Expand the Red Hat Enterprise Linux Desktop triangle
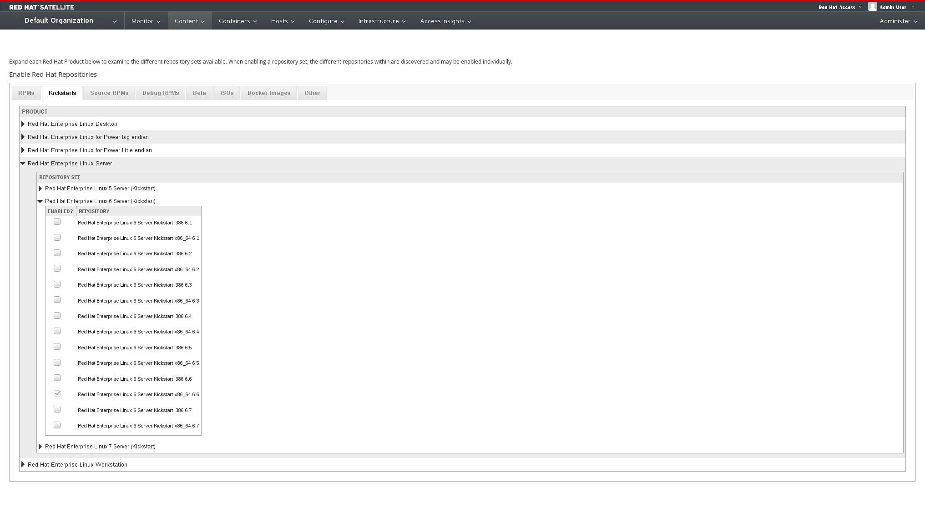Screen dimensions: 925x532 coord(23,124)
